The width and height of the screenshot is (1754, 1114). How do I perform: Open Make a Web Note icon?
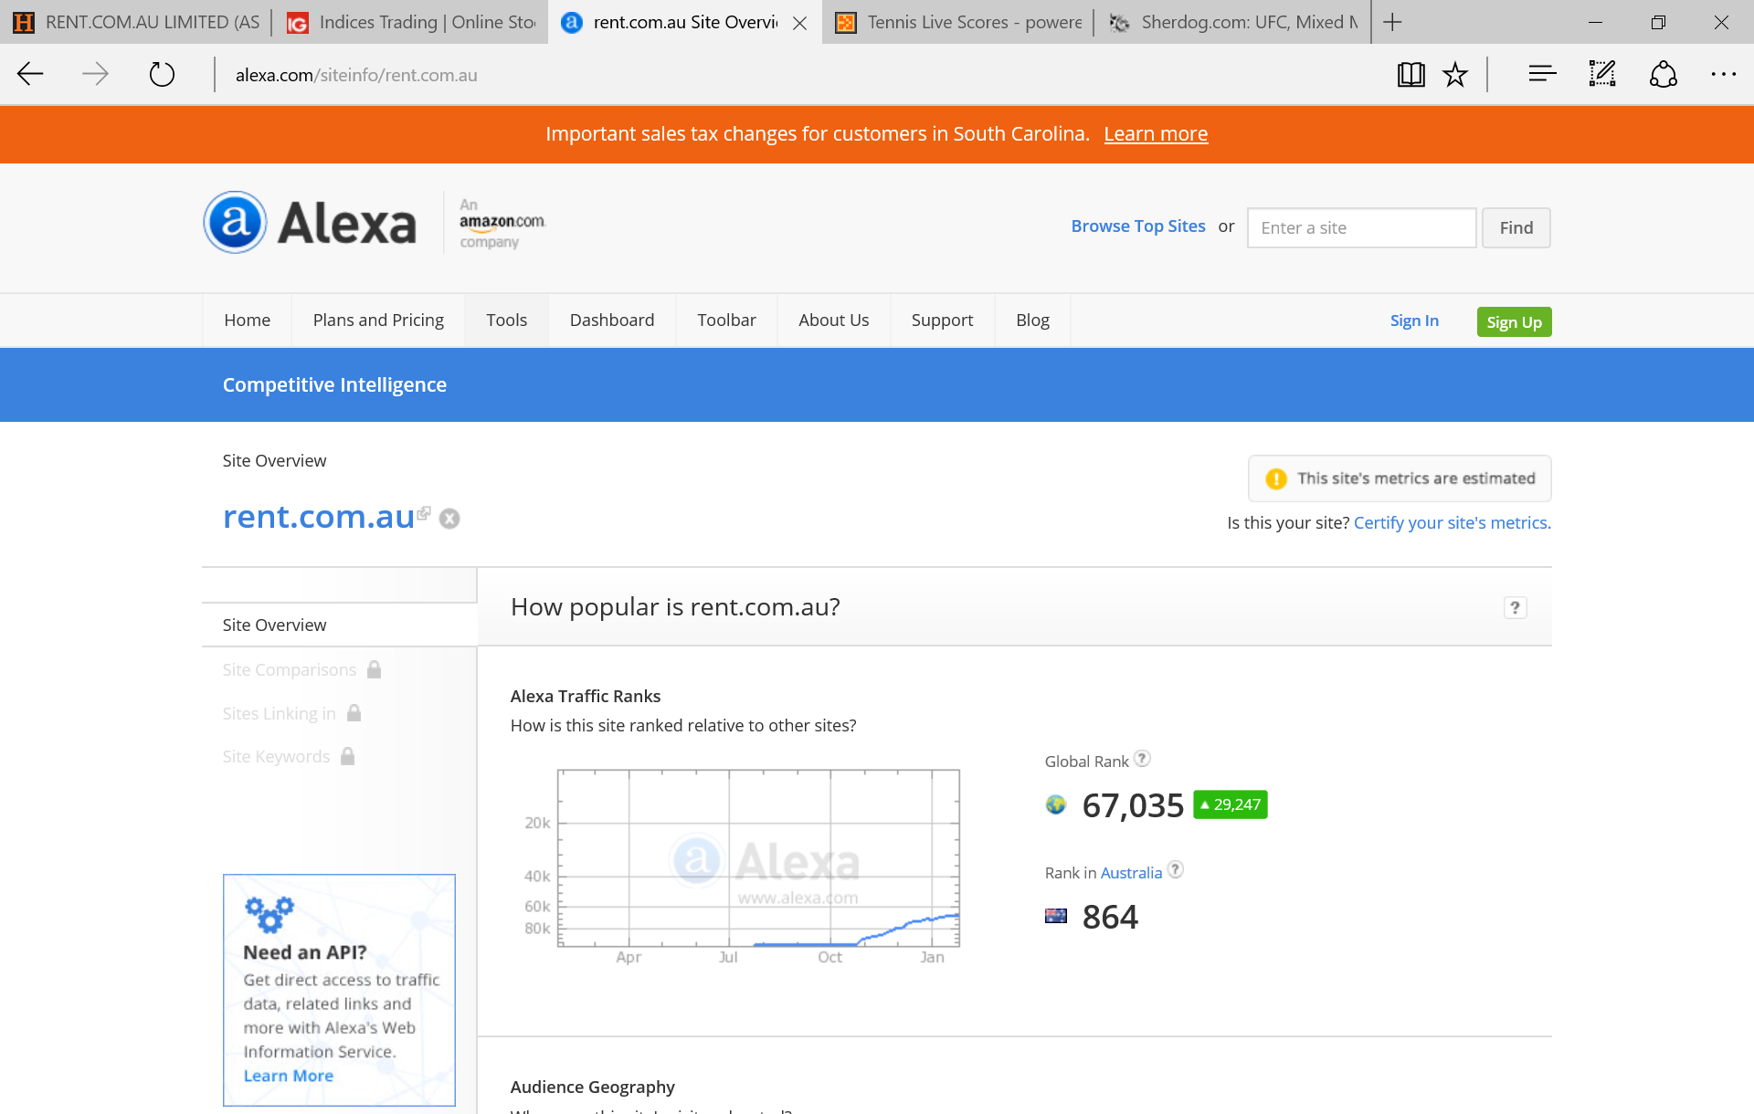pos(1602,74)
